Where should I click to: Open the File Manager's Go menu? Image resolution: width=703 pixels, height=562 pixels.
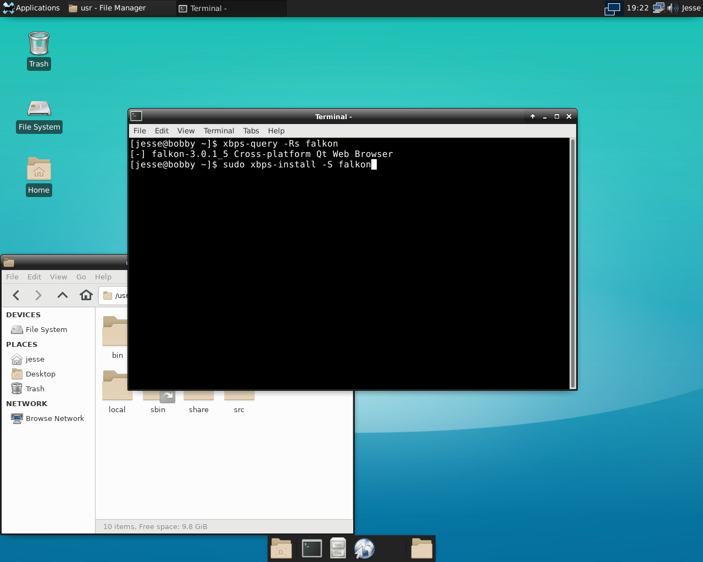pos(81,277)
